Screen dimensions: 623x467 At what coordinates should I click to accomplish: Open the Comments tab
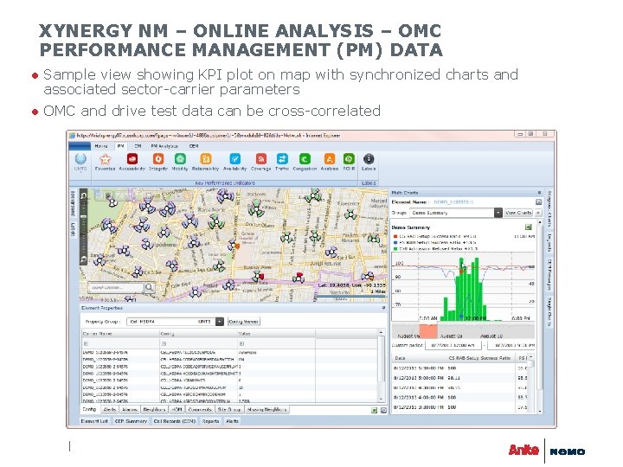point(200,409)
